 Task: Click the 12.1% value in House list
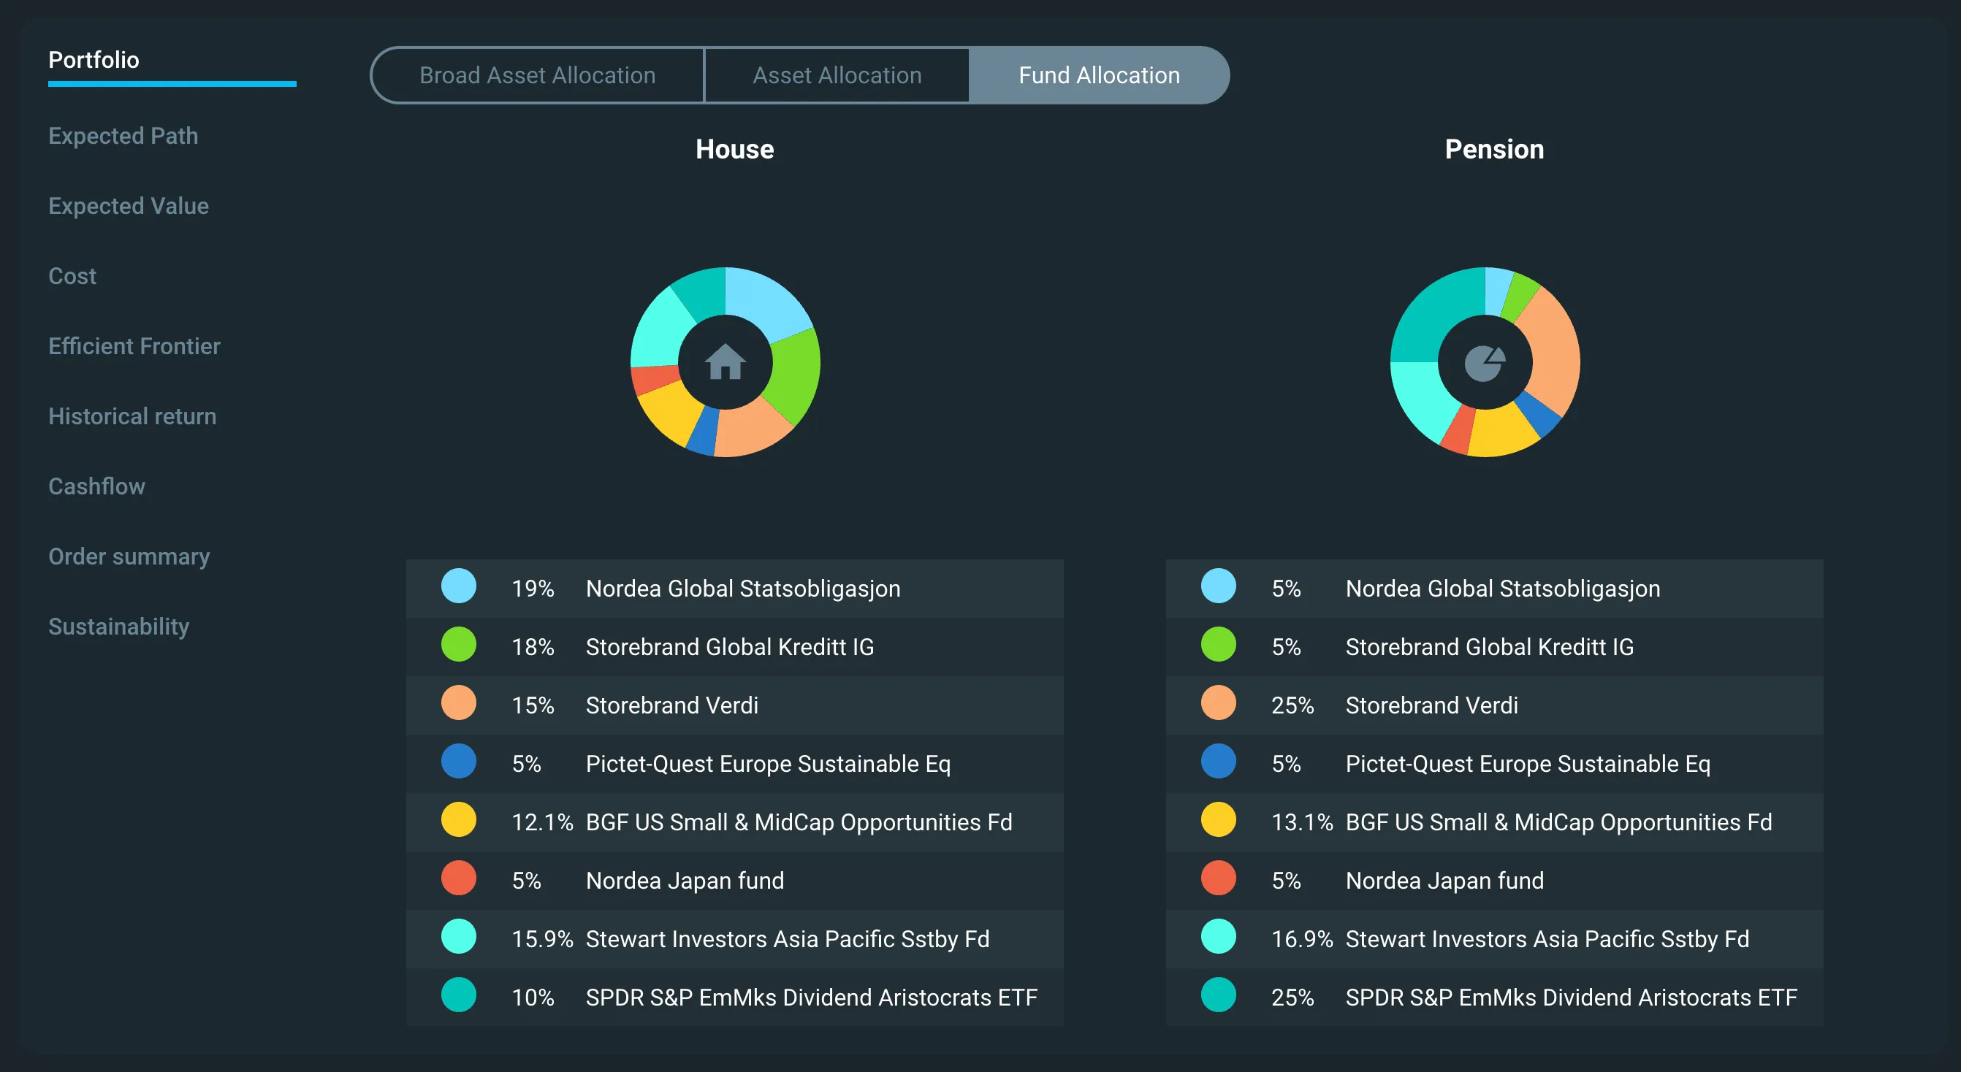[x=542, y=822]
